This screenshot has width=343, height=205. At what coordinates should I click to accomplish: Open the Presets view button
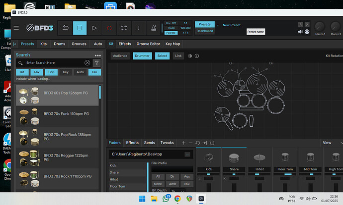click(205, 24)
